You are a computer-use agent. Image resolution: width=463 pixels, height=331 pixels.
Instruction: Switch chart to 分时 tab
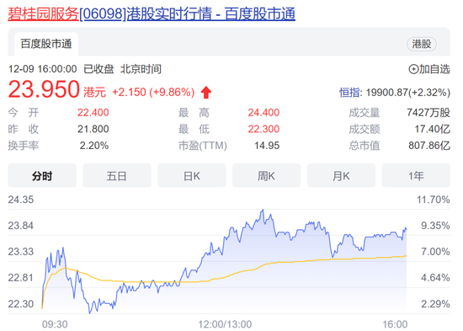(42, 175)
